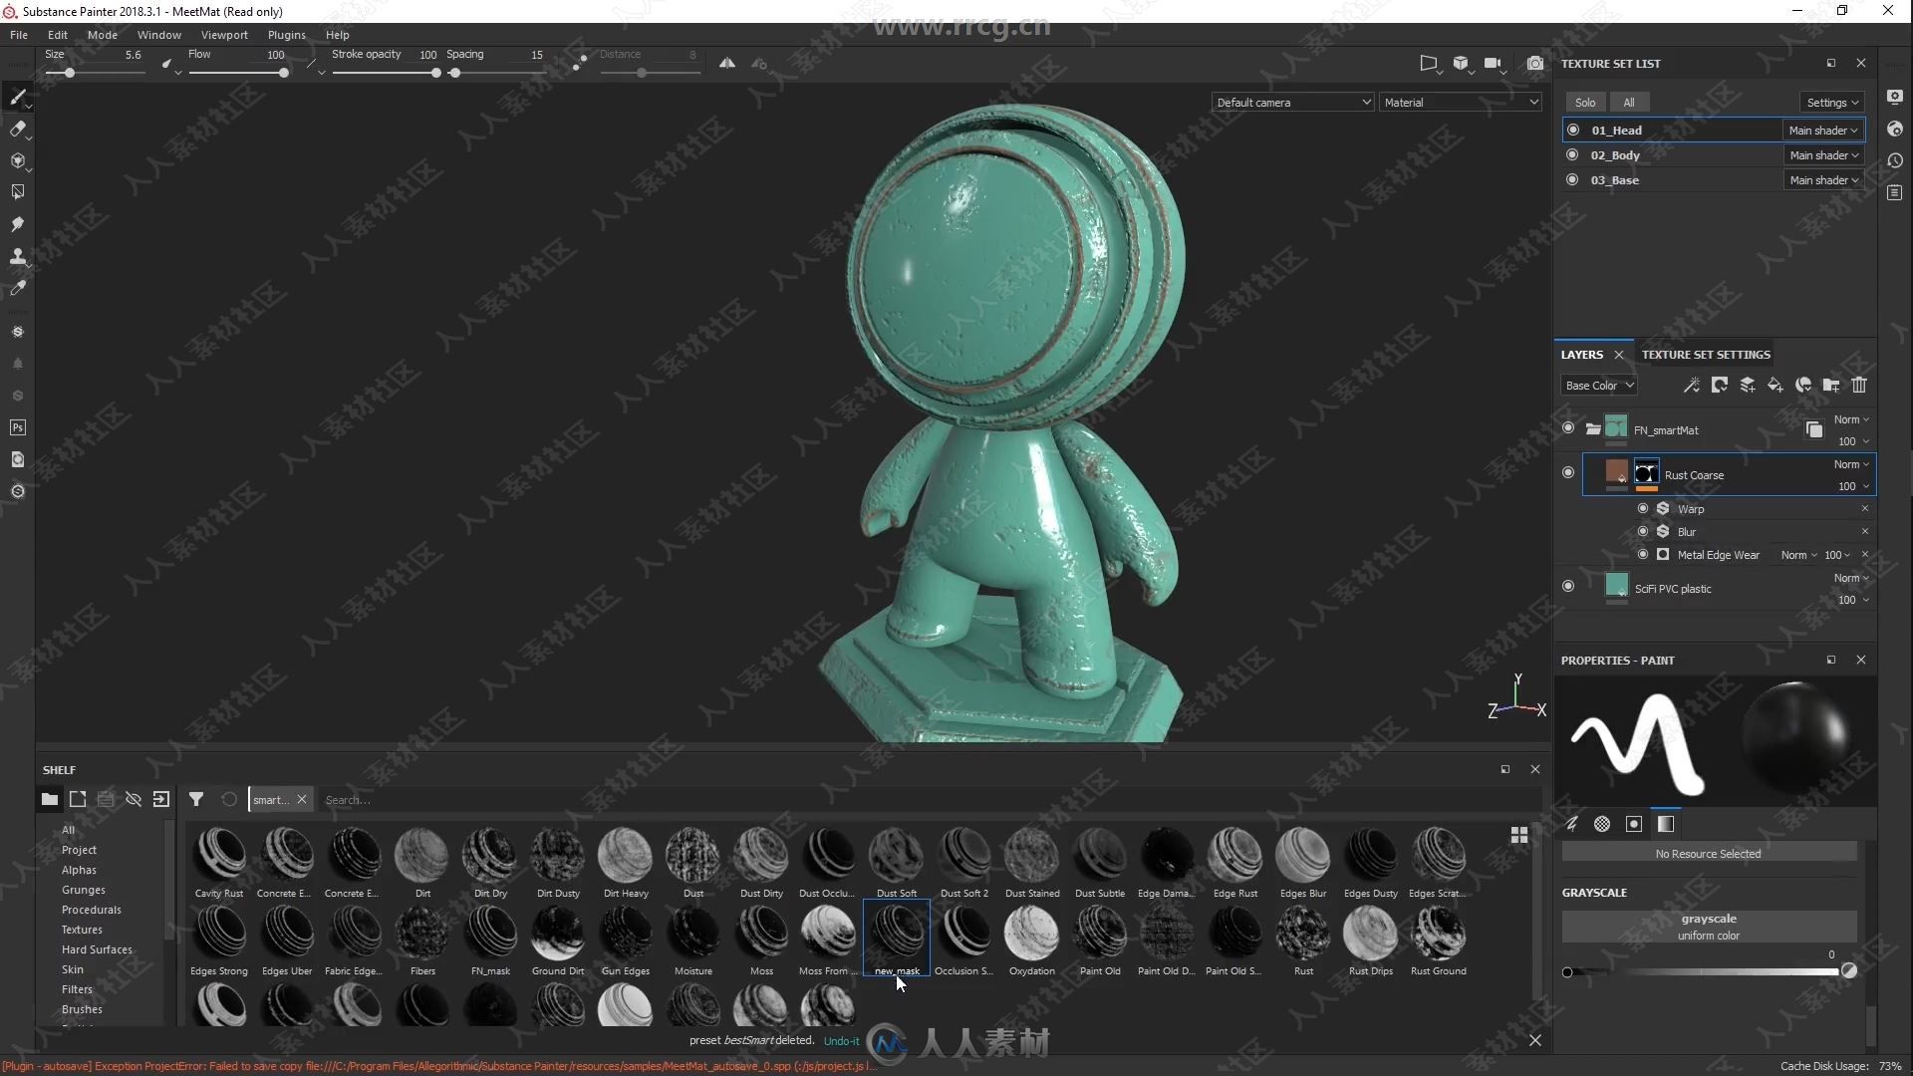The width and height of the screenshot is (1913, 1076).
Task: Toggle the Blur effect visibility
Action: click(x=1643, y=531)
